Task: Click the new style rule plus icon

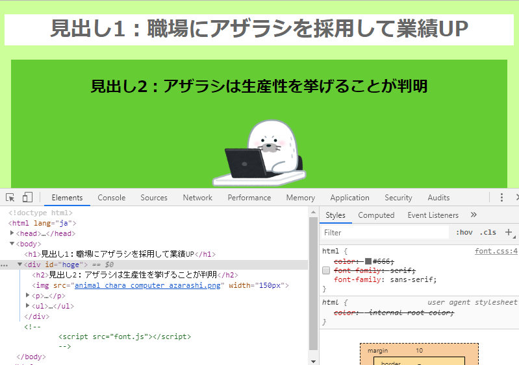Action: (509, 232)
